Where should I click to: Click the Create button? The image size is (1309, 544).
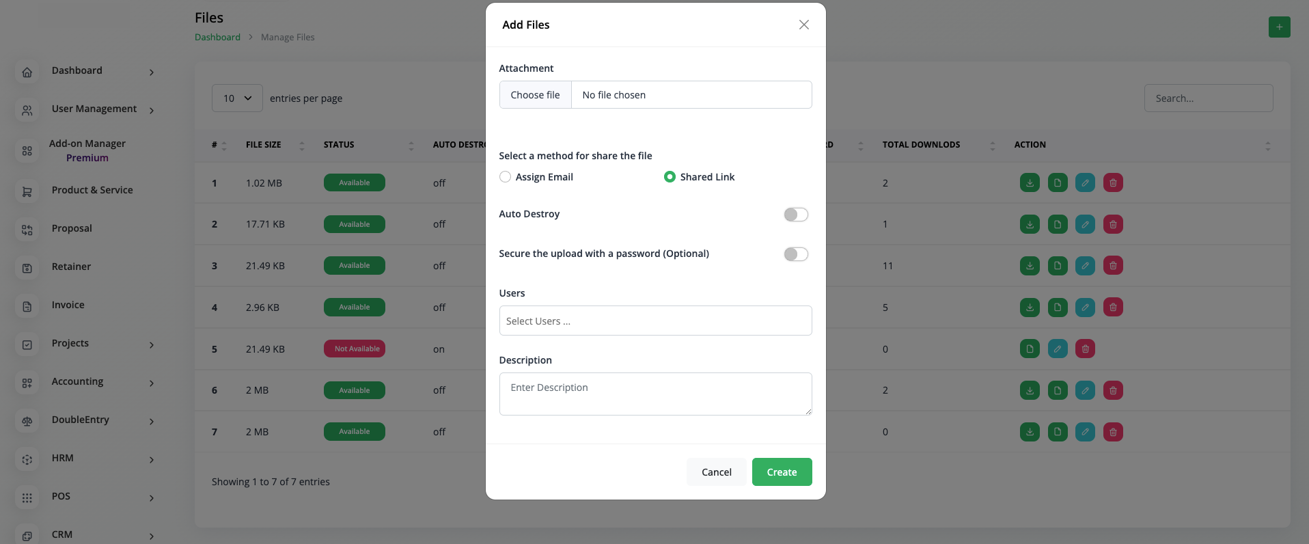click(x=782, y=472)
